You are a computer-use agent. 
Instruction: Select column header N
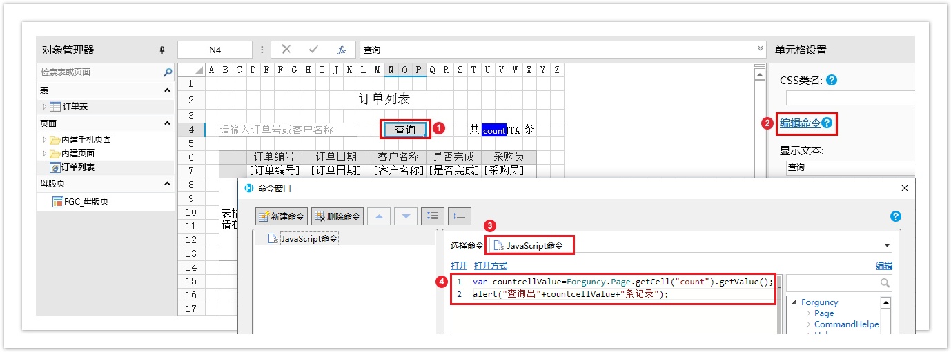pos(391,70)
